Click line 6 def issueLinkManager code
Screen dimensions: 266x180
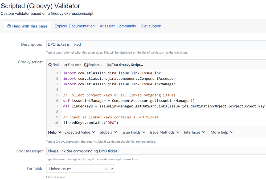[x=129, y=101]
